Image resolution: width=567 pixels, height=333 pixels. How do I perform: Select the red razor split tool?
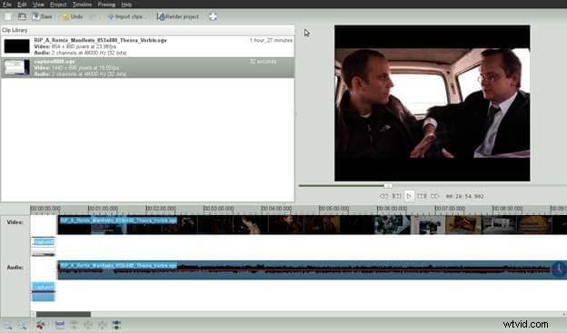click(x=41, y=325)
